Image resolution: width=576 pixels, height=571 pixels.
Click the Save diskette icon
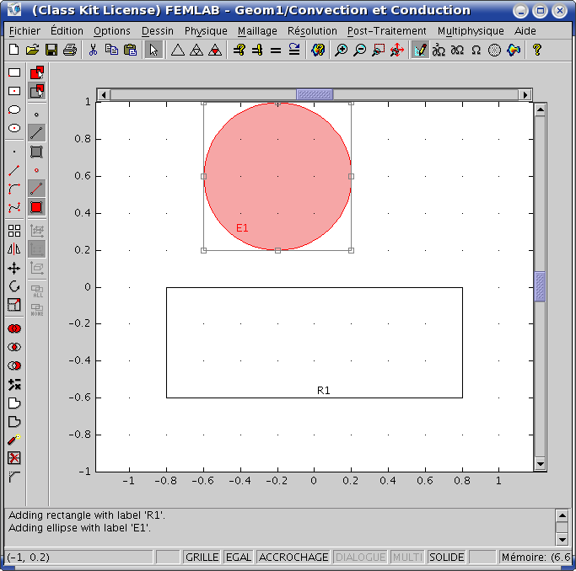[x=51, y=50]
